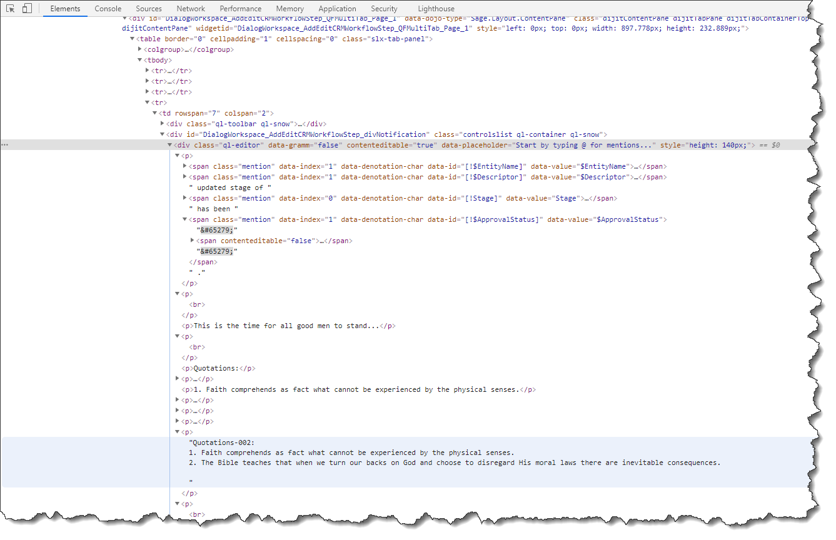Screen dimensions: 836x540
Task: Collapse the $ApprovalStatus mention span
Action: [185, 219]
